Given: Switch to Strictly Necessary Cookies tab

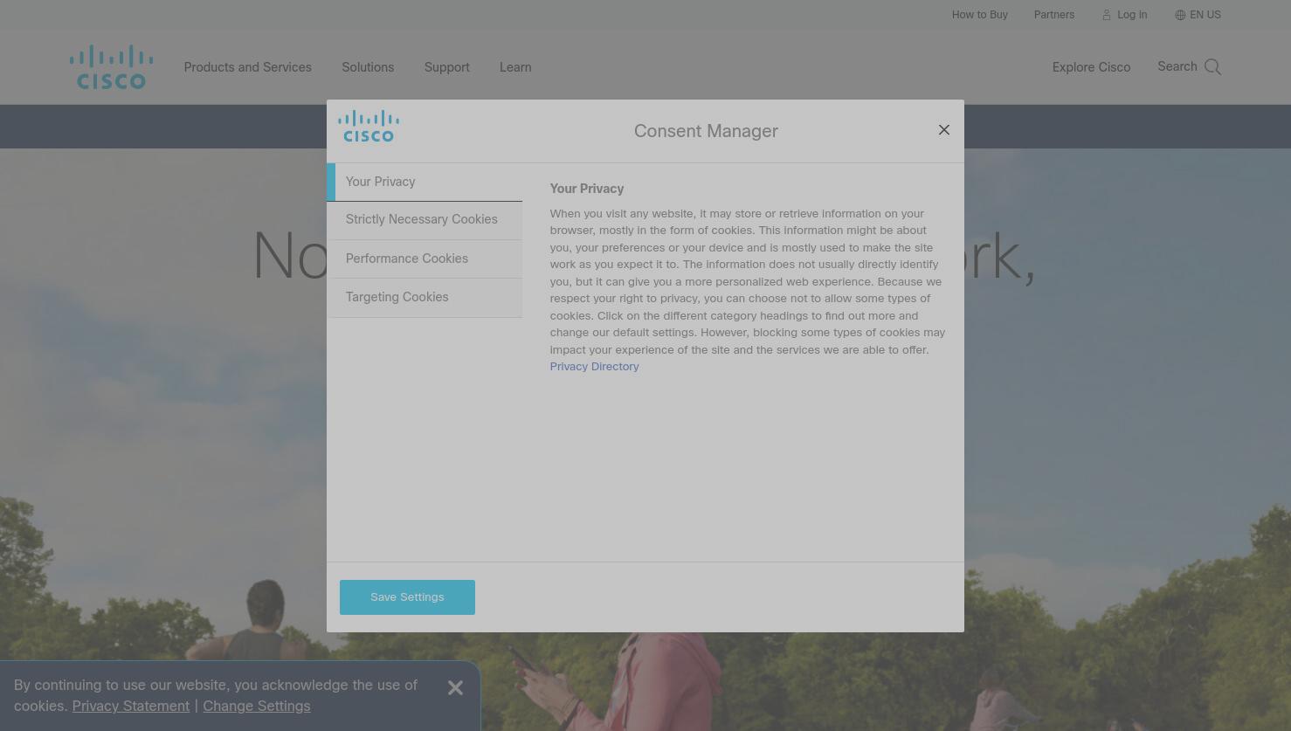Looking at the screenshot, I should [425, 220].
